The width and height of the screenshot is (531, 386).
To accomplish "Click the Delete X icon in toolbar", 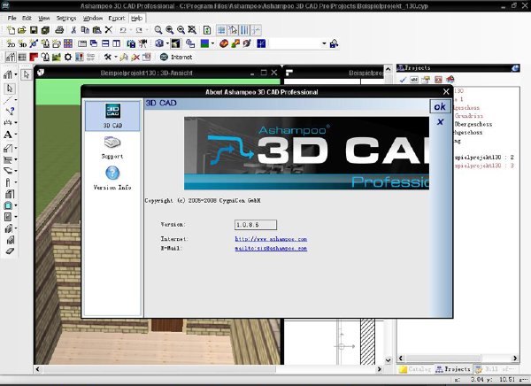I will coord(108,30).
